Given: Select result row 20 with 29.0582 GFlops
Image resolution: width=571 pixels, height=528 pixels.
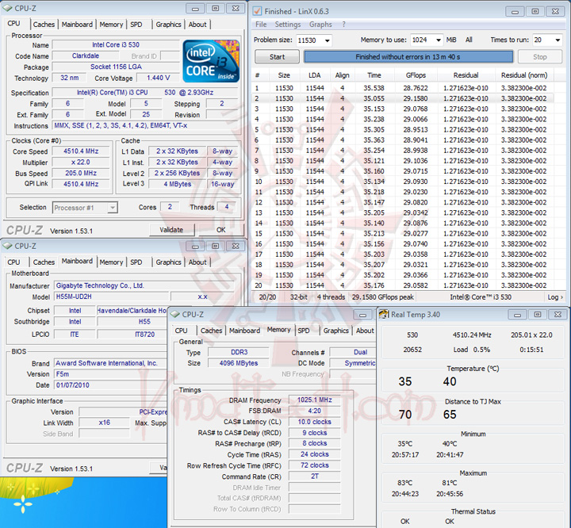Looking at the screenshot, I should pyautogui.click(x=403, y=285).
